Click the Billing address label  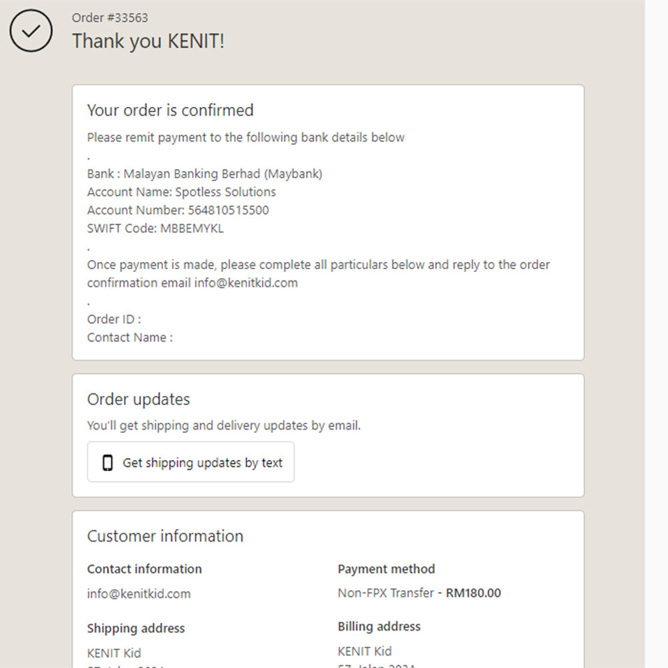click(379, 627)
